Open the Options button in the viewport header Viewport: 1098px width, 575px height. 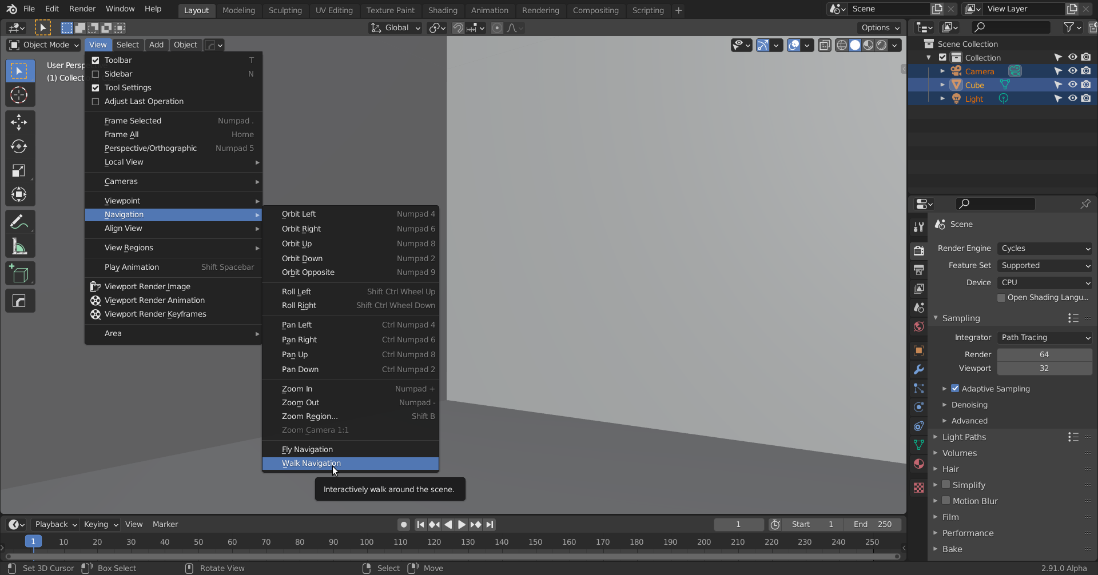click(880, 27)
